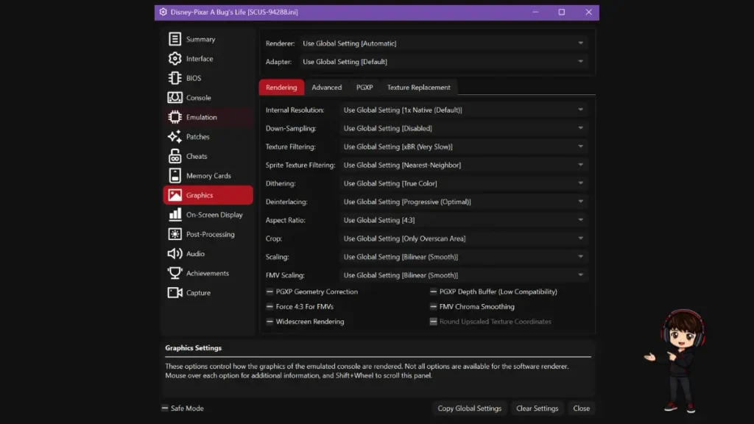Open the Adapter dropdown
754x424 pixels.
click(443, 62)
